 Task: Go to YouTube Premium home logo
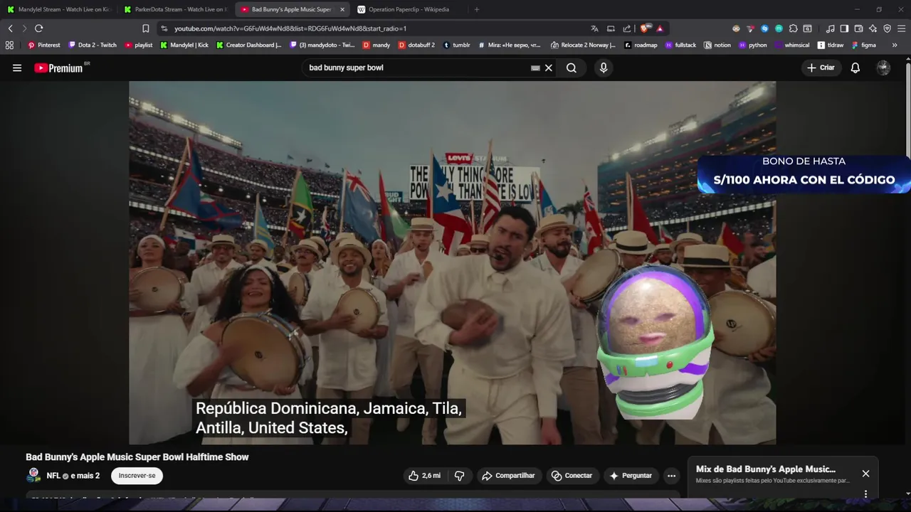tap(59, 68)
